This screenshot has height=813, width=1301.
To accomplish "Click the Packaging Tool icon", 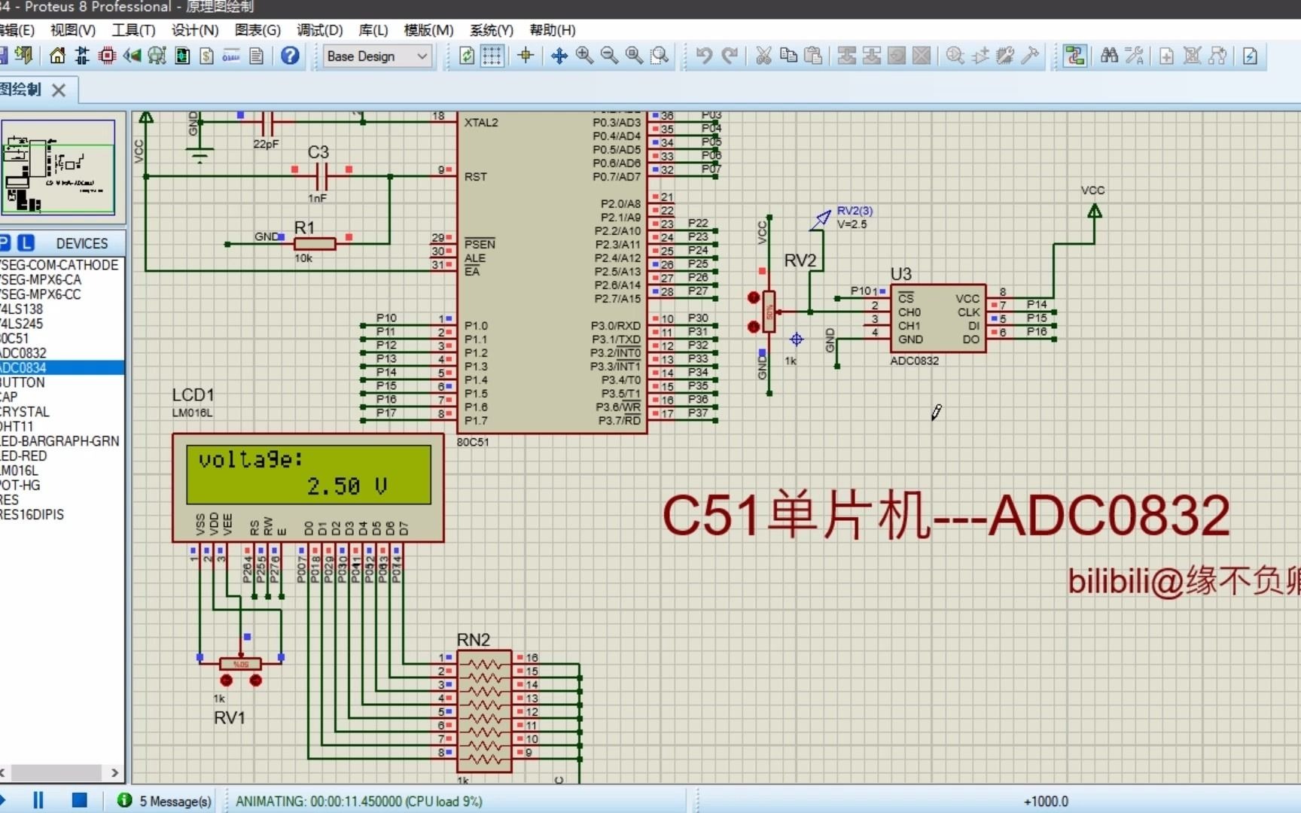I will [1005, 56].
